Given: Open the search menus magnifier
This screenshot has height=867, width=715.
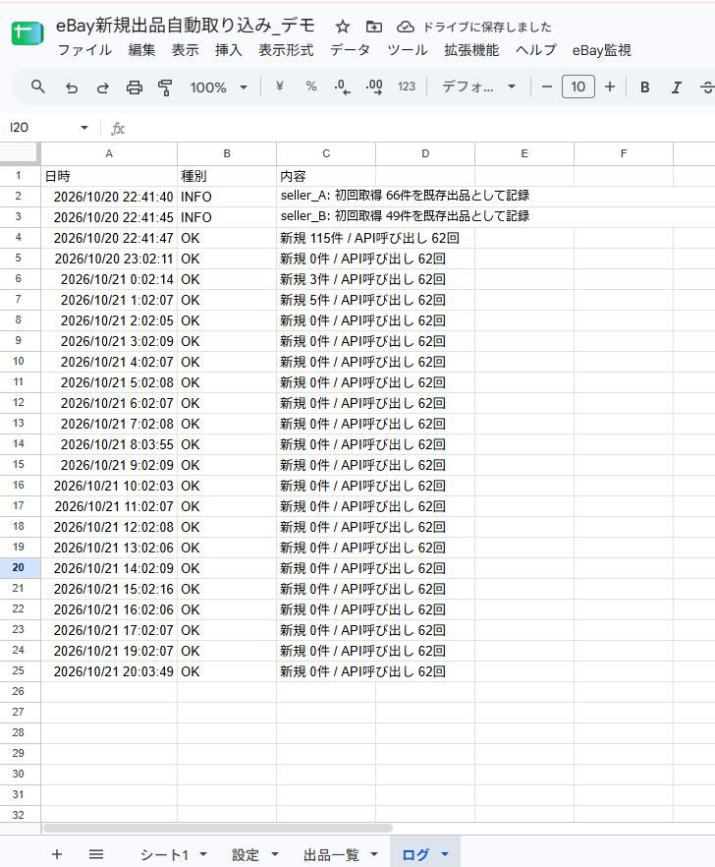Looking at the screenshot, I should pyautogui.click(x=38, y=87).
